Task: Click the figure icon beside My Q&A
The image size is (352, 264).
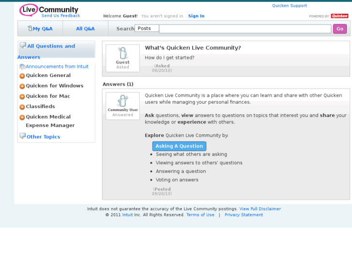Action: pos(30,28)
